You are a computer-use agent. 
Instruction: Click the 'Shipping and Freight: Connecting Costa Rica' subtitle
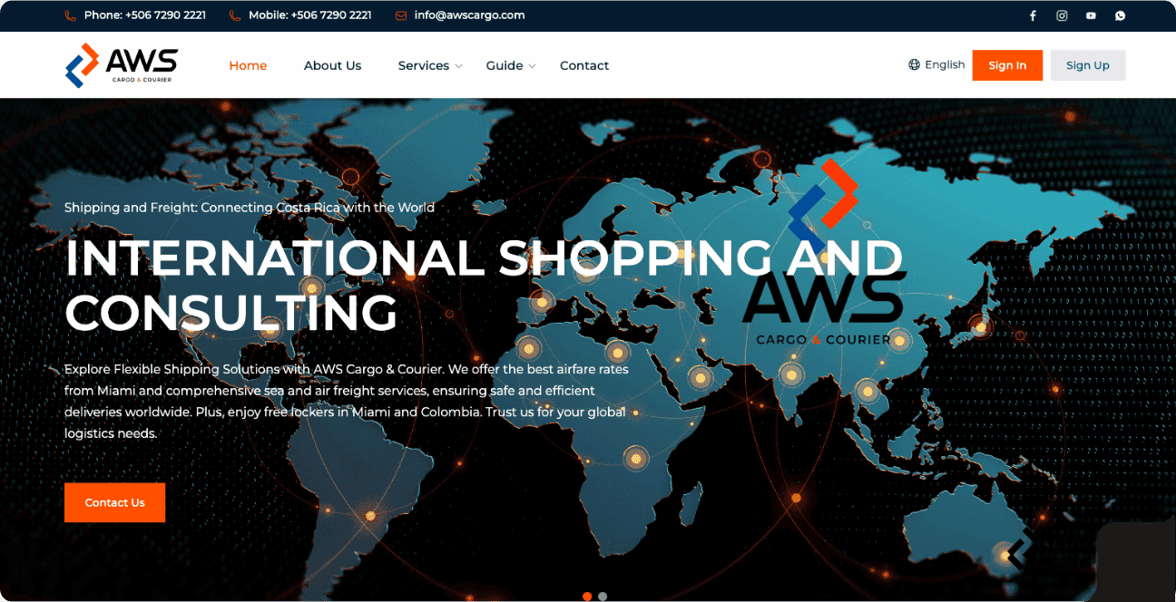click(250, 208)
